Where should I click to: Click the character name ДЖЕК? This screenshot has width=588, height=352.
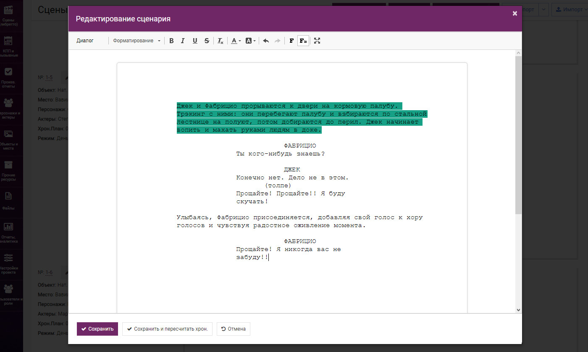point(292,170)
